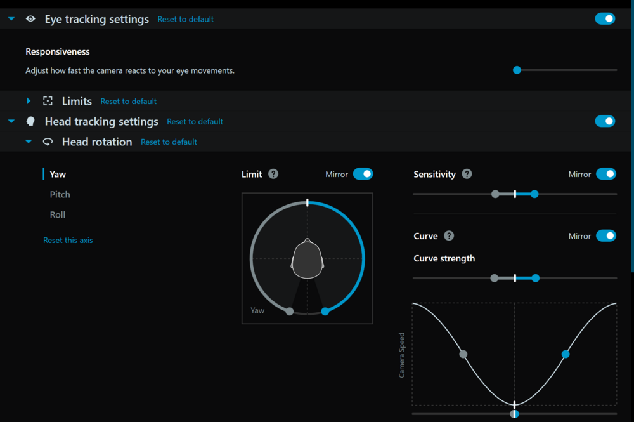Viewport: 634px width, 422px height.
Task: Expand the Limits section
Action: [29, 101]
